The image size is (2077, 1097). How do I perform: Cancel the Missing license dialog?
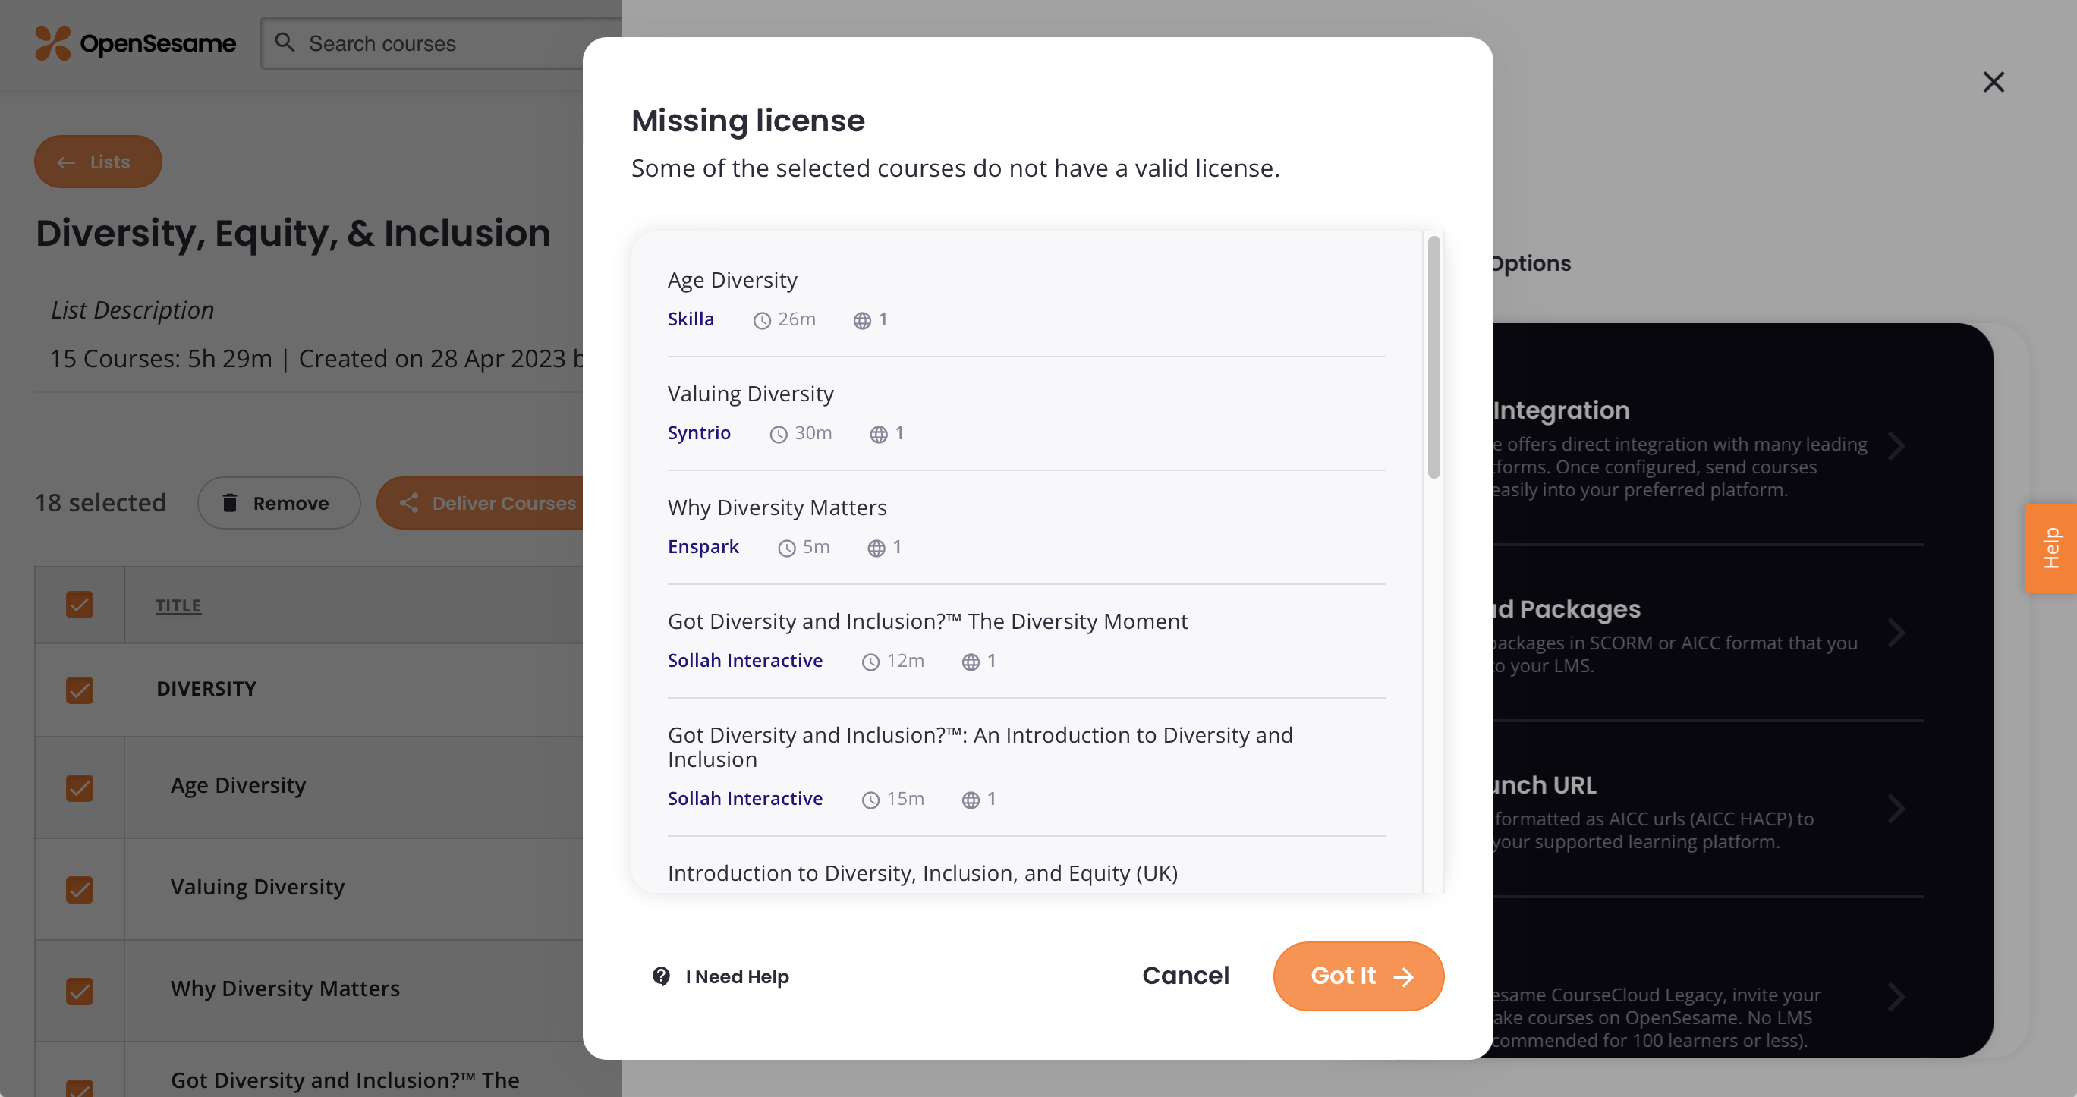[1185, 976]
